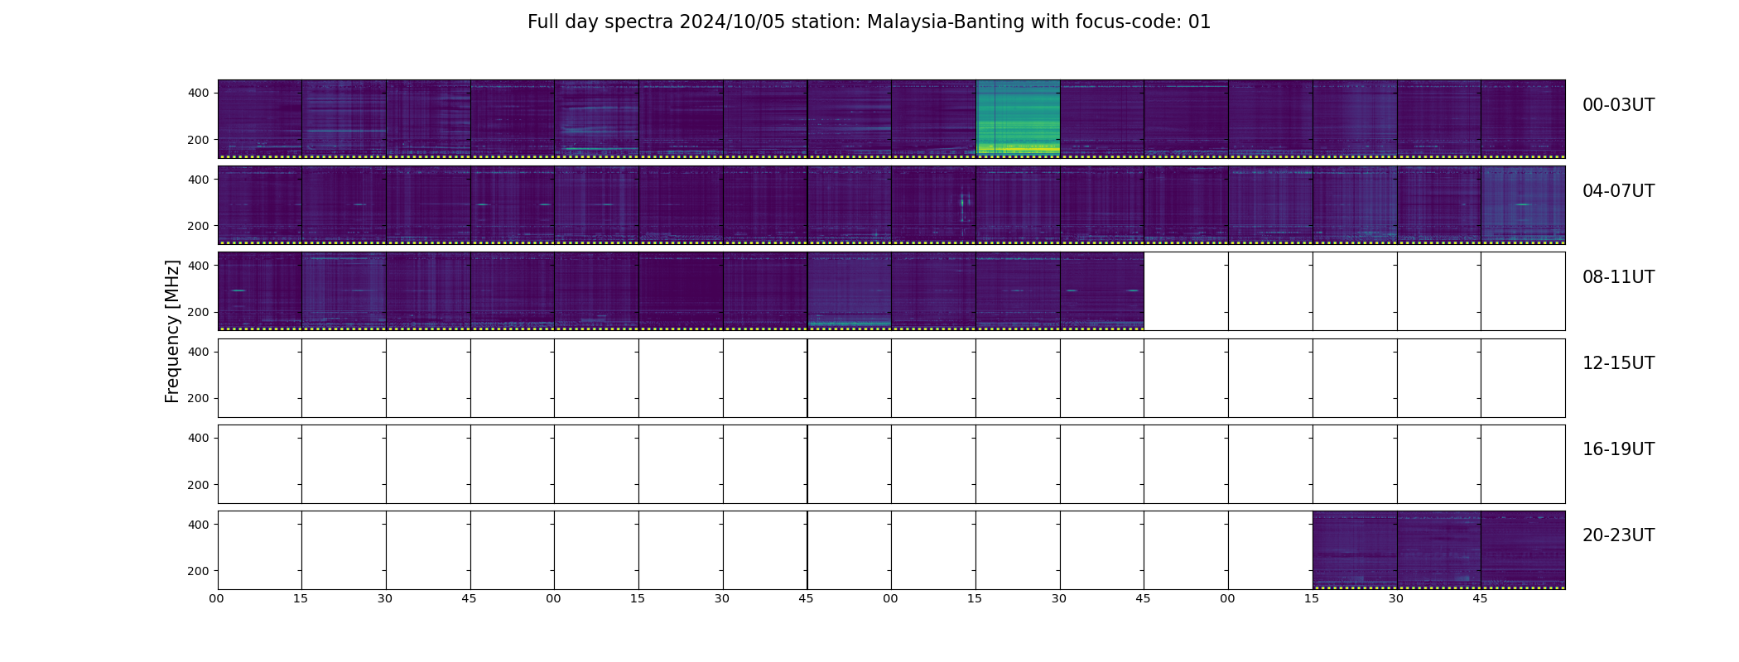The height and width of the screenshot is (662, 1739).
Task: Click the empty 16:00 panel in 16-19UT row
Action: (x=260, y=464)
